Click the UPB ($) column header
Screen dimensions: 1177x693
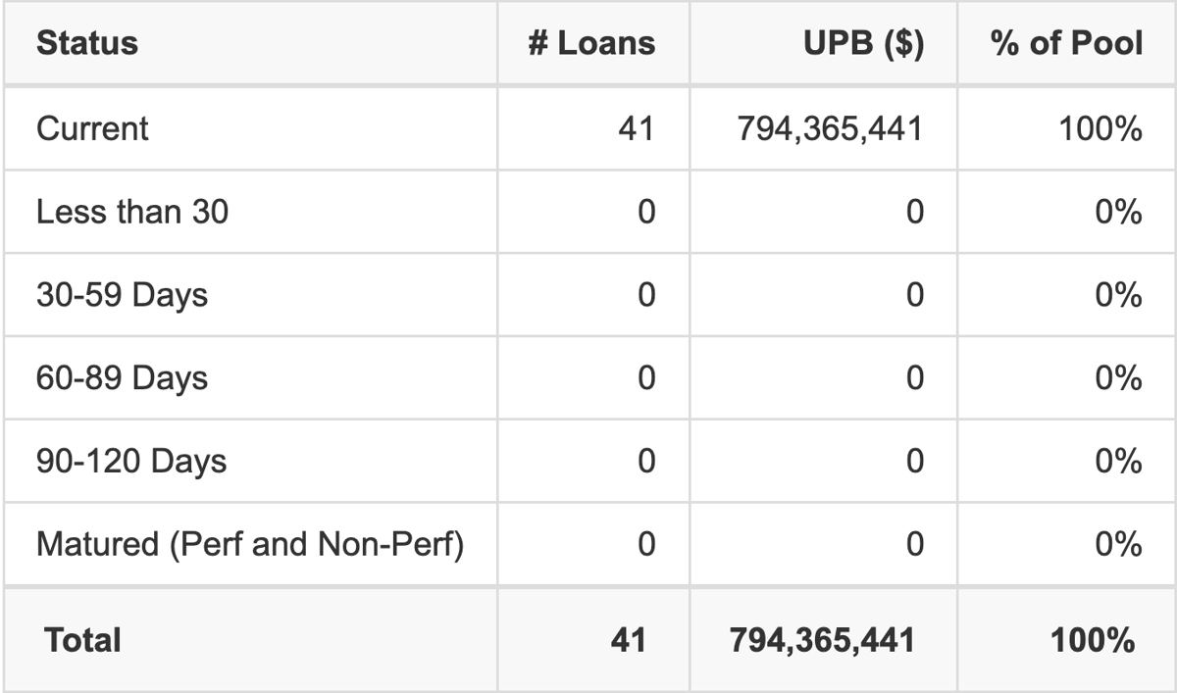(863, 44)
